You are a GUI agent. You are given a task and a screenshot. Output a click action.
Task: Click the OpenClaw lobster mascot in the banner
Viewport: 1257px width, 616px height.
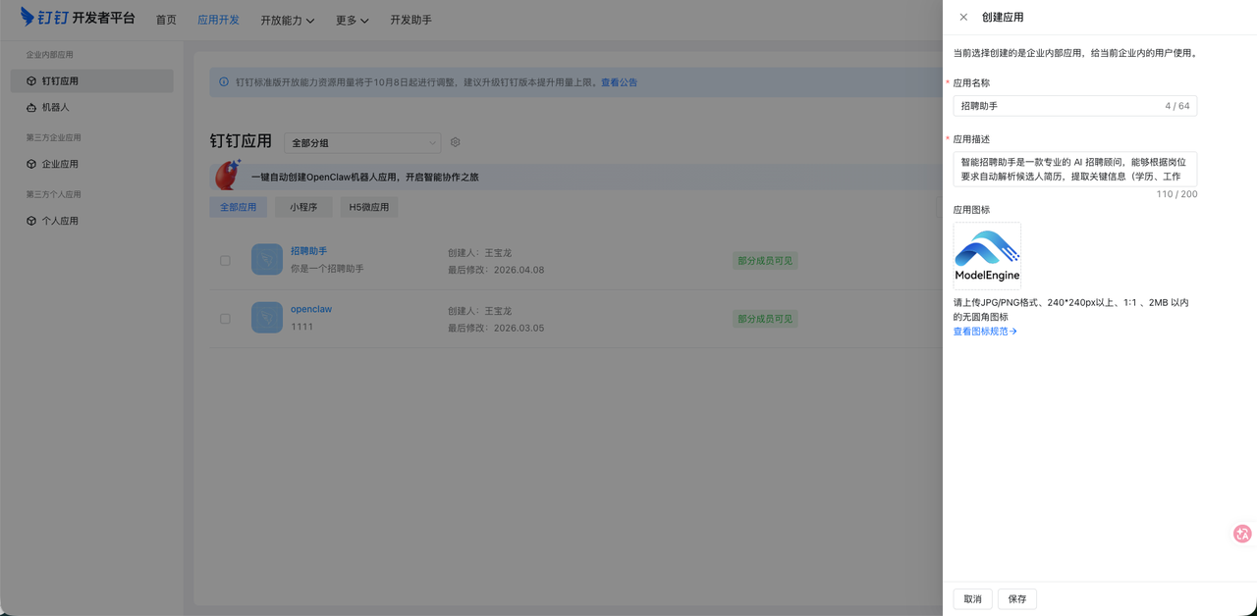click(x=227, y=175)
